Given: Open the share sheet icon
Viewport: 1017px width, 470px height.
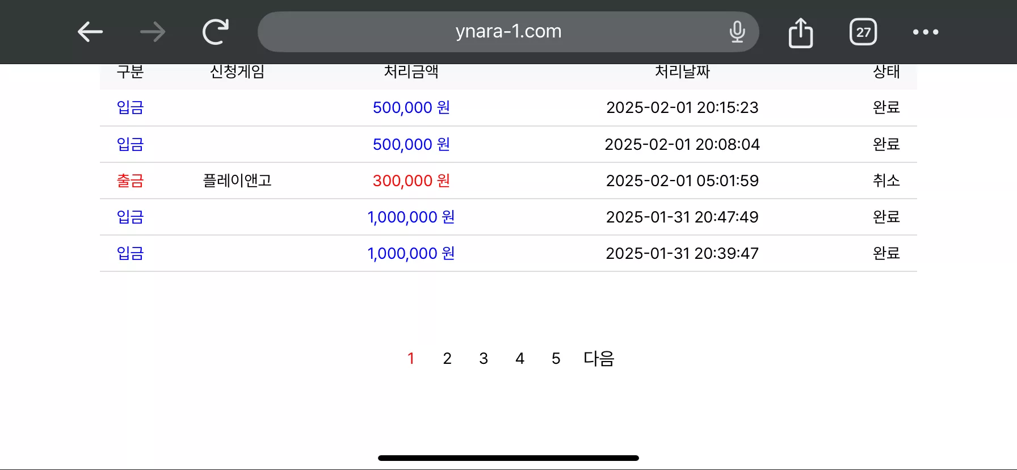Looking at the screenshot, I should [x=801, y=32].
